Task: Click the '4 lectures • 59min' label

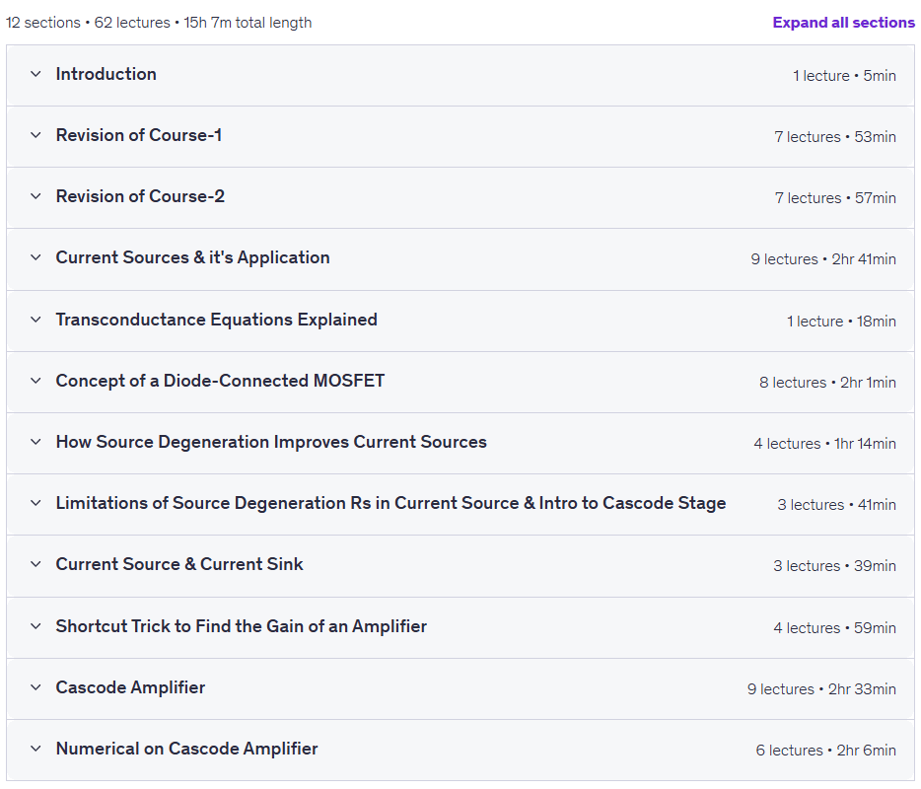Action: pyautogui.click(x=834, y=628)
